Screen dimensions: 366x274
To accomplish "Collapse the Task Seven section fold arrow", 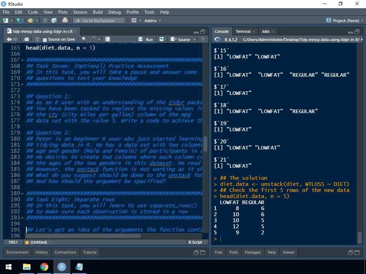I will pyautogui.click(x=23, y=60).
